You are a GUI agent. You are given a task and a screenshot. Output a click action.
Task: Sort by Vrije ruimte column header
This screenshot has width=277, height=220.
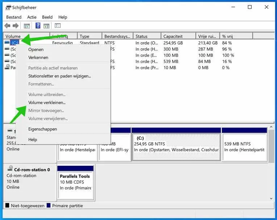tap(208, 36)
